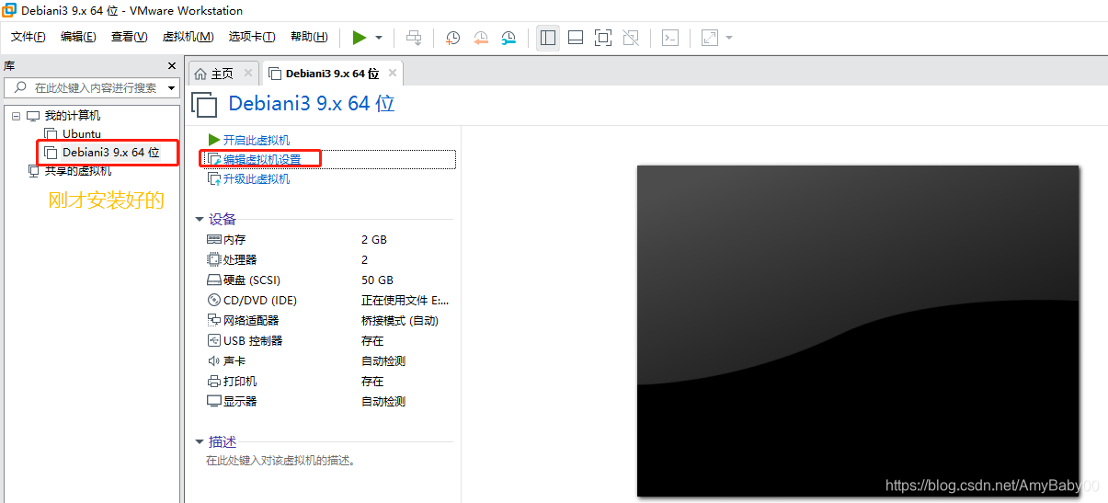The height and width of the screenshot is (503, 1108).
Task: Click the 正在使用文件 CD/DVD value
Action: (406, 301)
